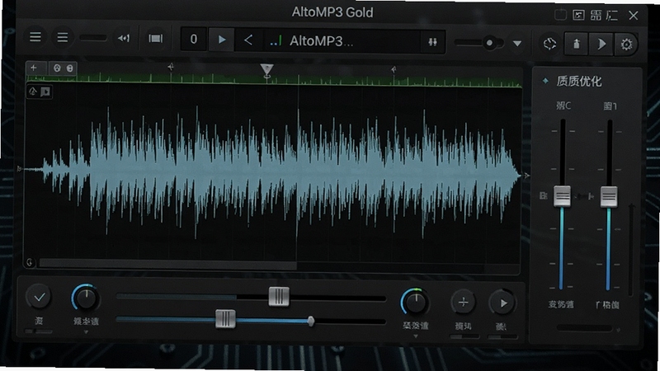Click the small round marker on the lower slider
The height and width of the screenshot is (371, 660).
(311, 322)
